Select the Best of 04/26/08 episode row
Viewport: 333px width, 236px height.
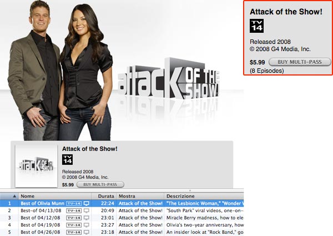pos(122,232)
